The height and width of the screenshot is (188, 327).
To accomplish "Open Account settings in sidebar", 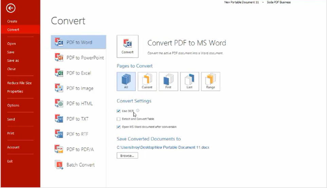I will [x=13, y=147].
